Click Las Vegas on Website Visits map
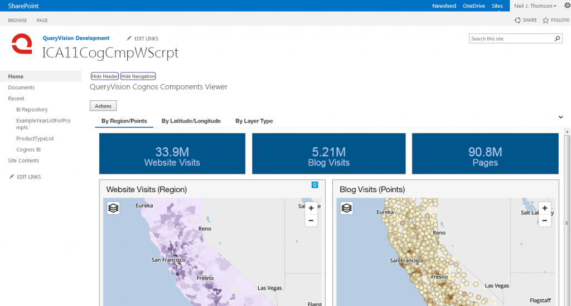Screen dimensions: 571x306 [x=269, y=288]
